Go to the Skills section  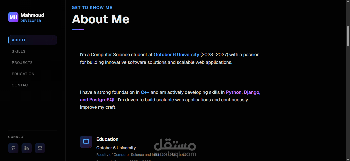pyautogui.click(x=18, y=51)
